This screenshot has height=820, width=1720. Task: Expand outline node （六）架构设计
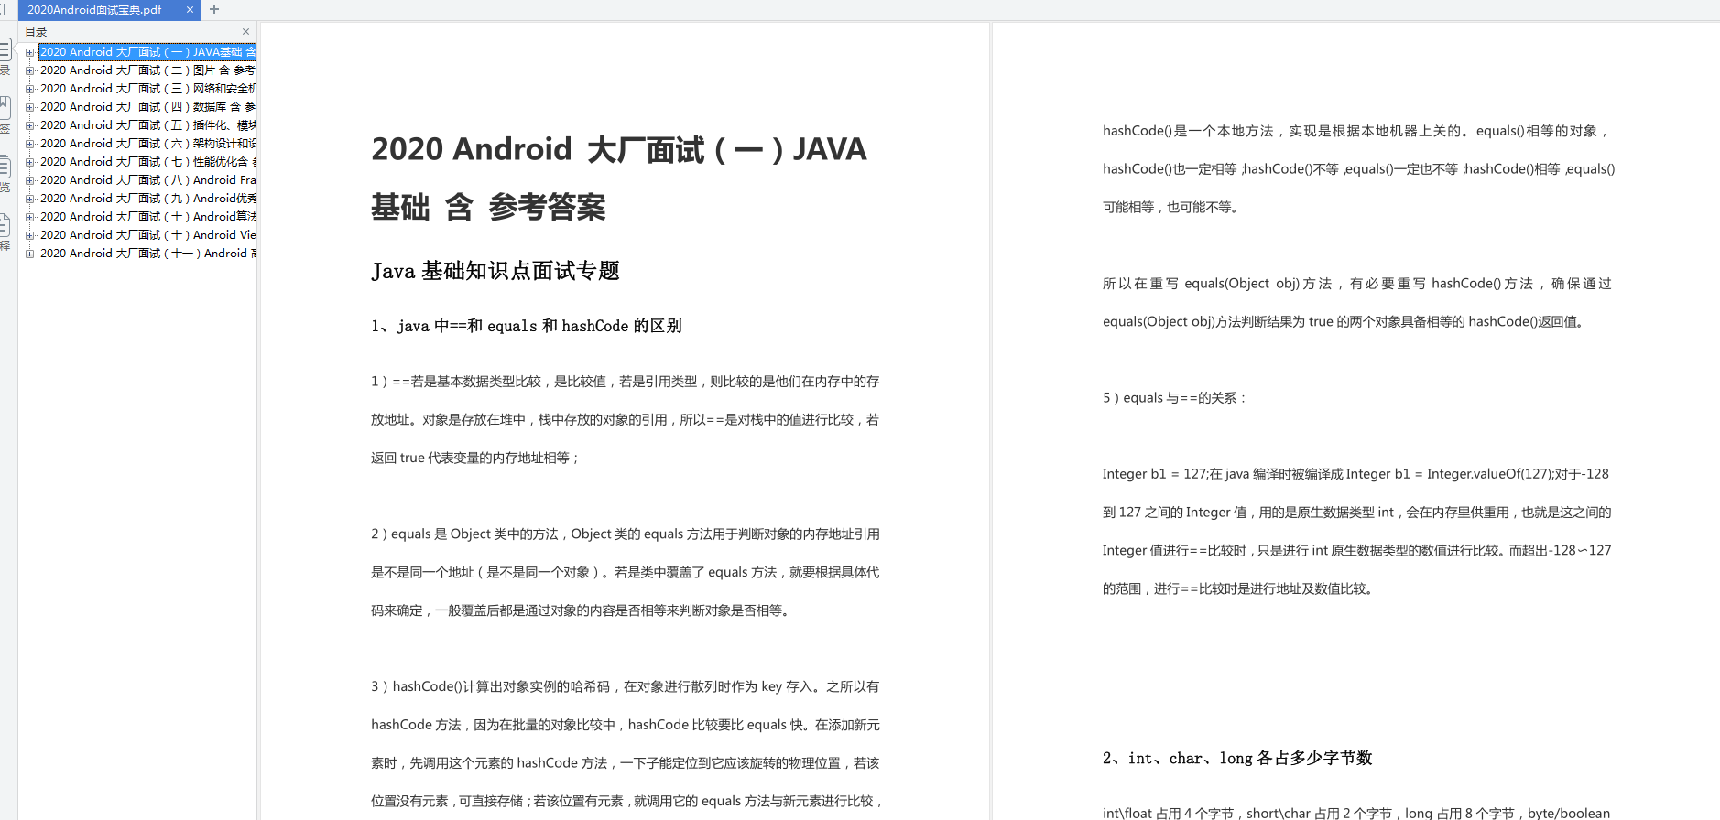point(29,144)
